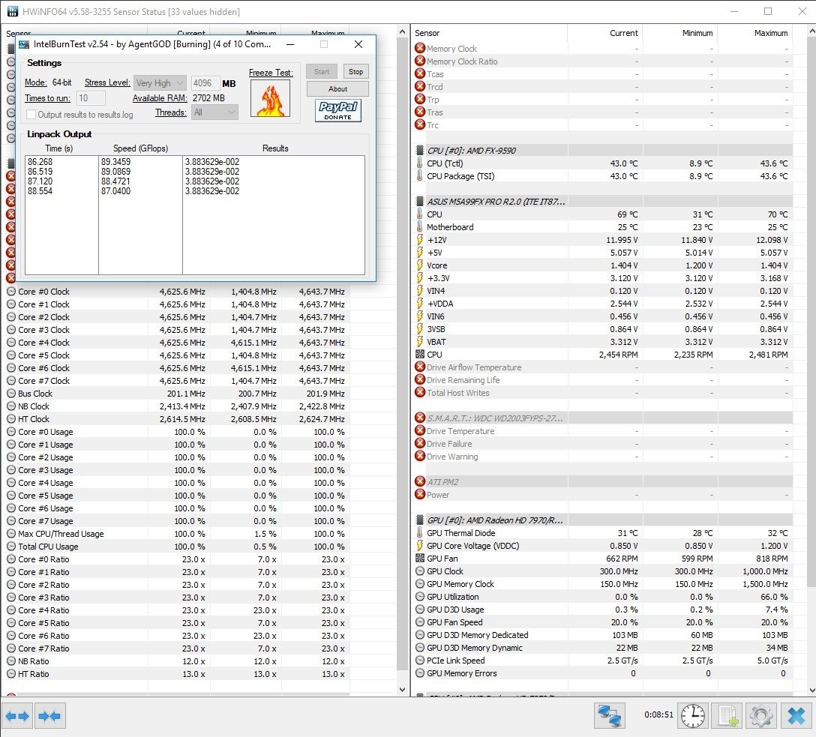Select the NB Clock sensor row
This screenshot has height=737, width=816.
(175, 406)
